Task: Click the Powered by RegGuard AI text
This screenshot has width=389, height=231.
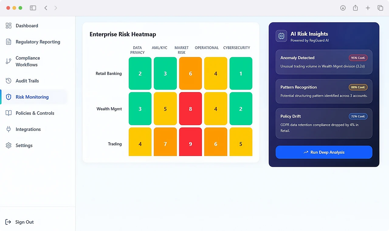Action: click(x=309, y=40)
